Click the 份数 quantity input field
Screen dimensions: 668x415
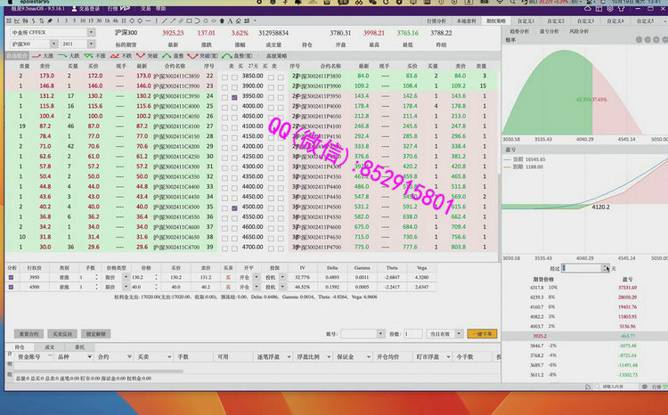pos(413,333)
